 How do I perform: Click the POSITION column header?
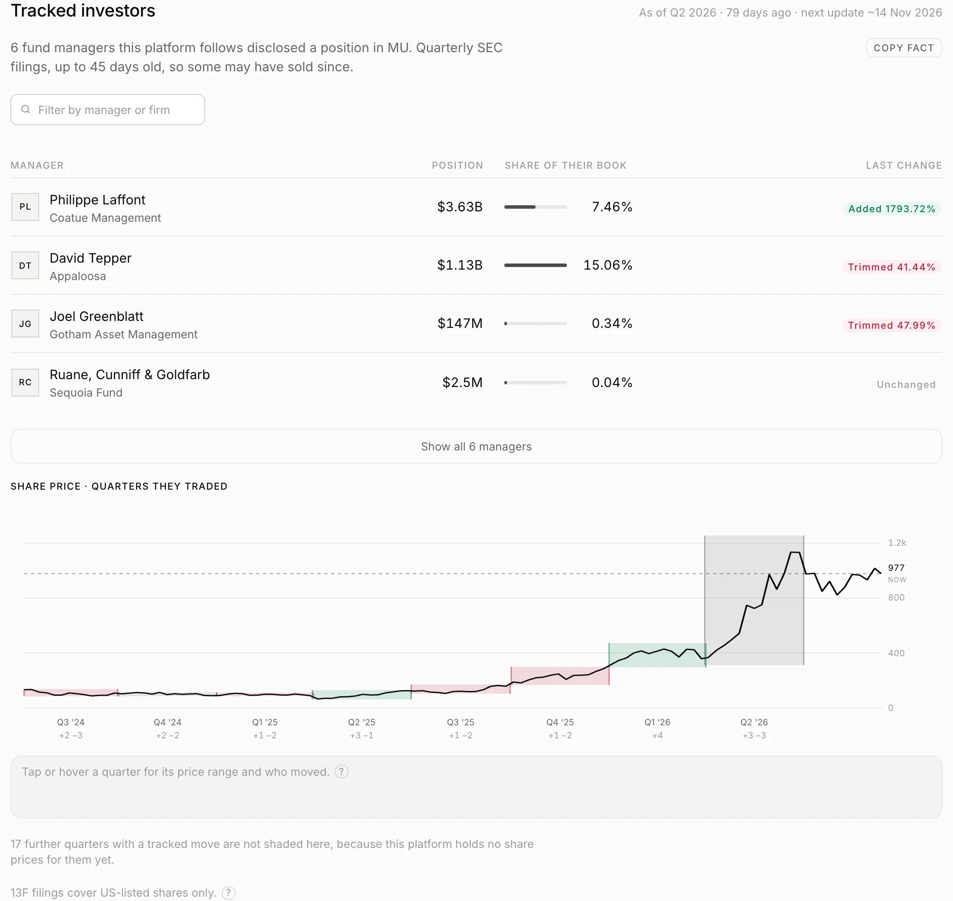click(x=457, y=165)
